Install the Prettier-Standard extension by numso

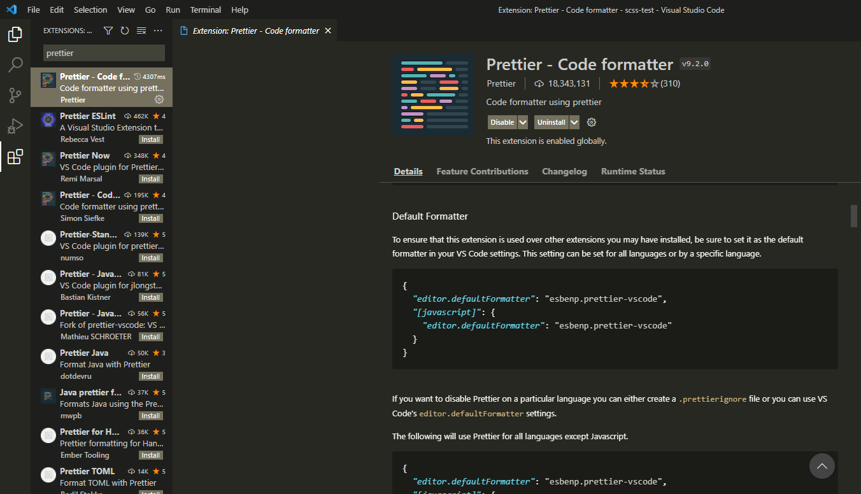click(151, 258)
